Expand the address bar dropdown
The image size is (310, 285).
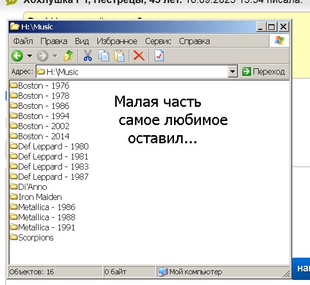(233, 71)
